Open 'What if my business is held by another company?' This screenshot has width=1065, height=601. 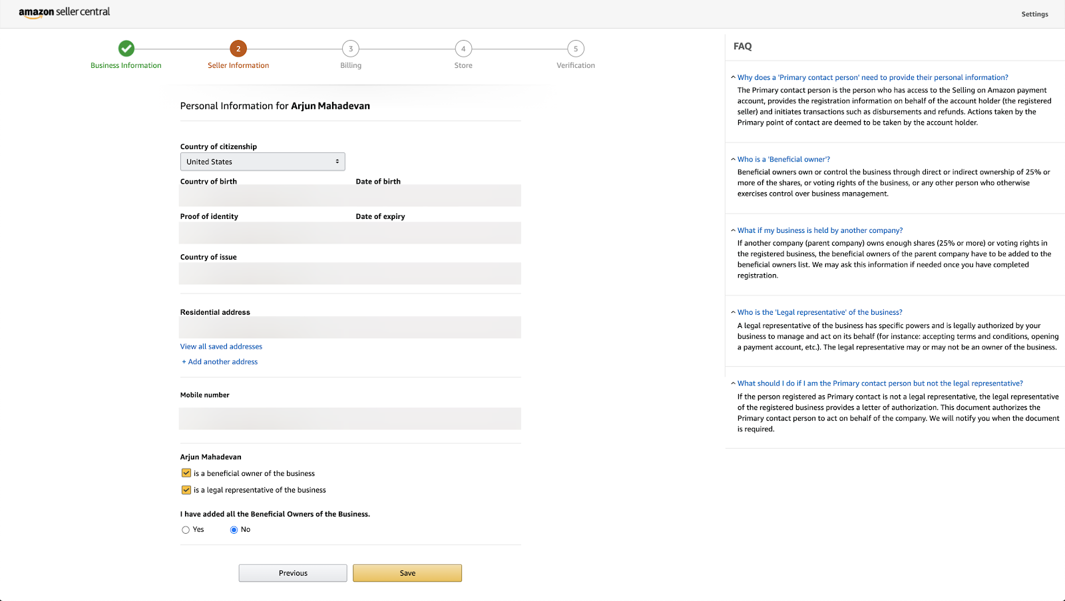819,230
